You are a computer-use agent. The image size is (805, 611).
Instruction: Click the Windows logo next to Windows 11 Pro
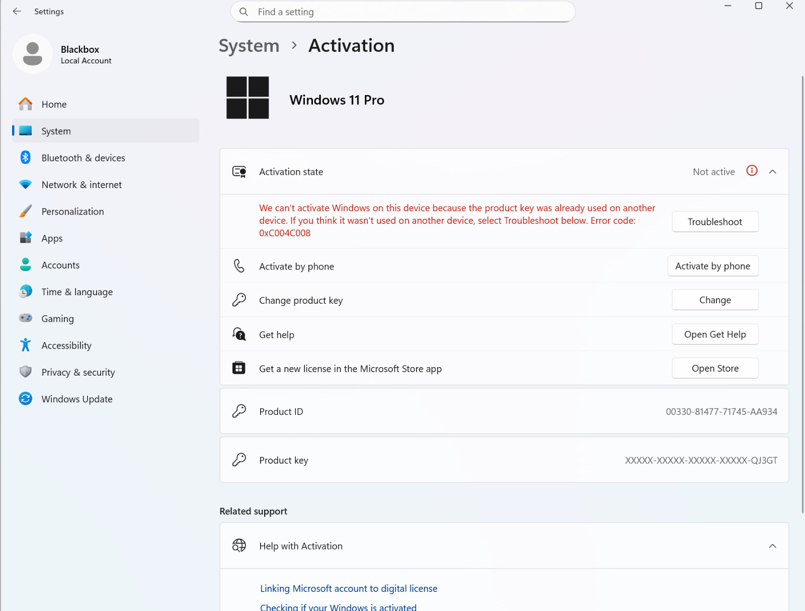tap(248, 98)
